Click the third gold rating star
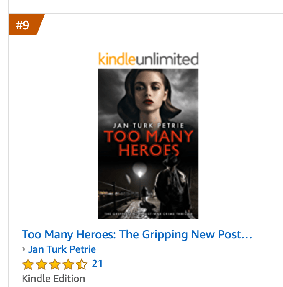 (x=55, y=264)
